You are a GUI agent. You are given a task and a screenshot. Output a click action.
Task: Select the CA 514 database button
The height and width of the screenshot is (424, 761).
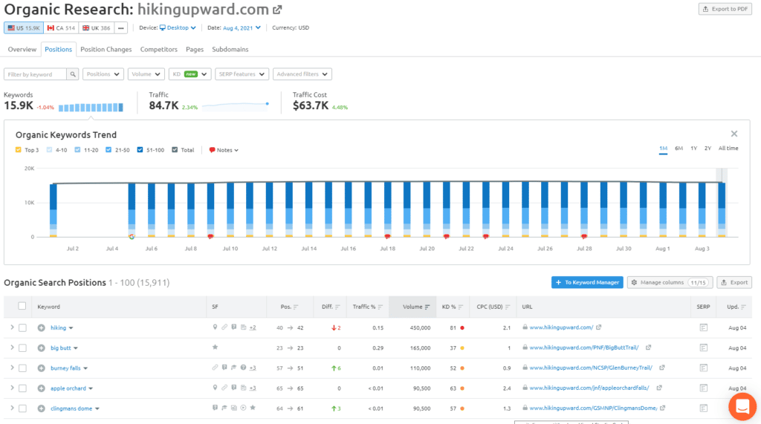(x=61, y=28)
